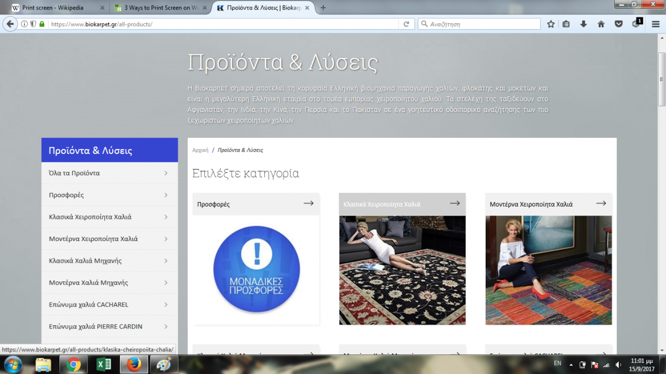This screenshot has width=666, height=374.
Task: Click the Αρχική breadcrumb link
Action: click(200, 150)
